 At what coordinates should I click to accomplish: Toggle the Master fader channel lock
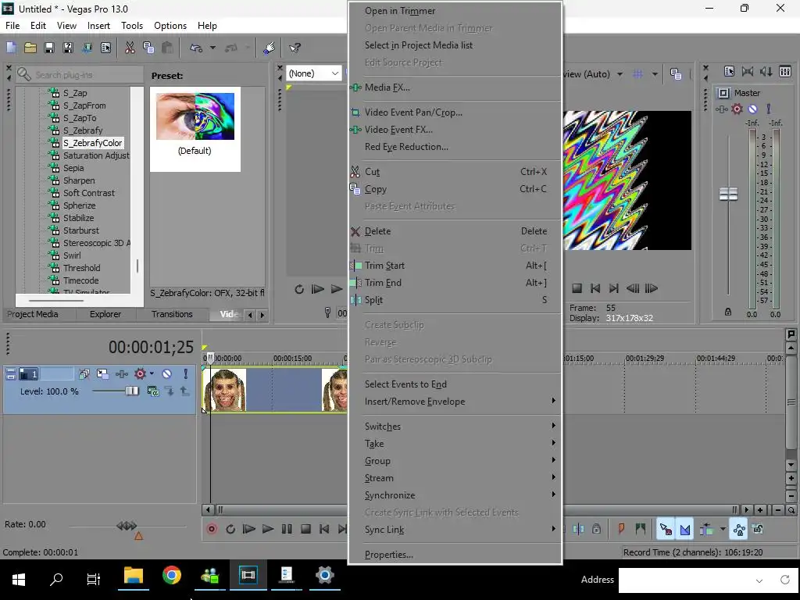728,312
